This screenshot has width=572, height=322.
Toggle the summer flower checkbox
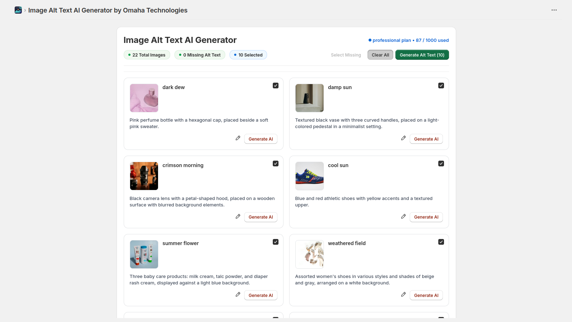pos(276,242)
